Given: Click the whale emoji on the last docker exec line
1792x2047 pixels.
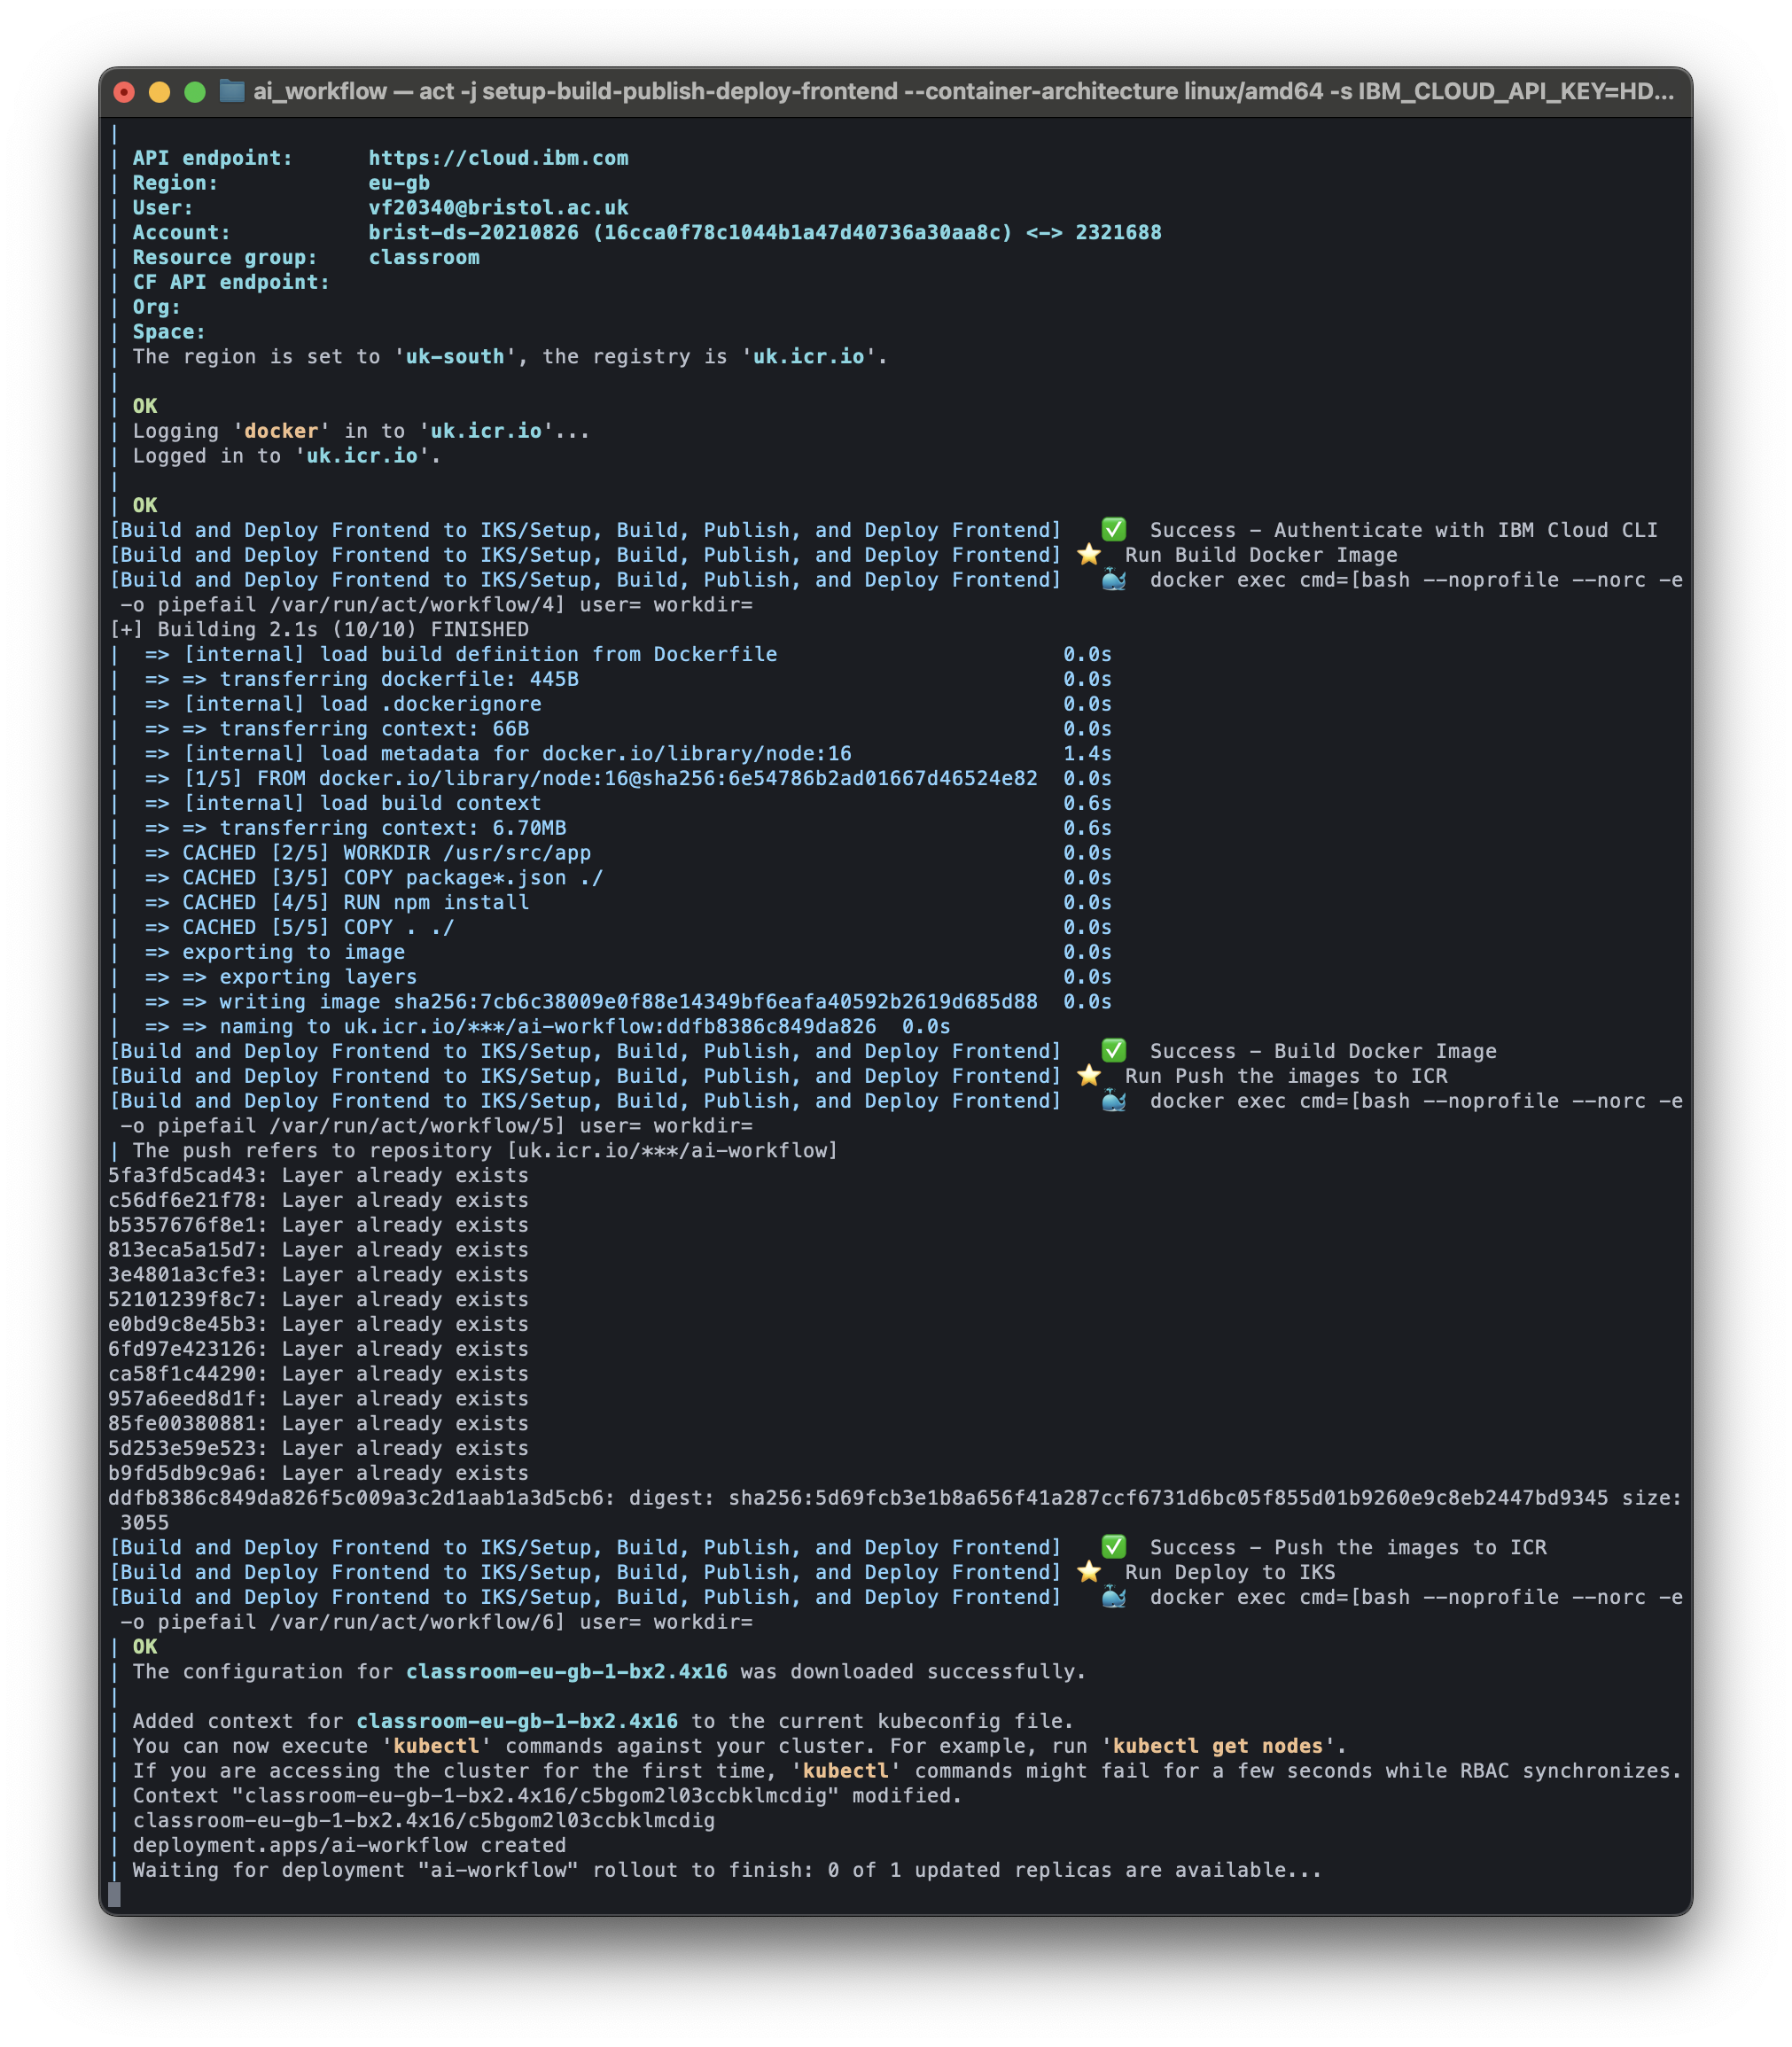Looking at the screenshot, I should 1113,1597.
